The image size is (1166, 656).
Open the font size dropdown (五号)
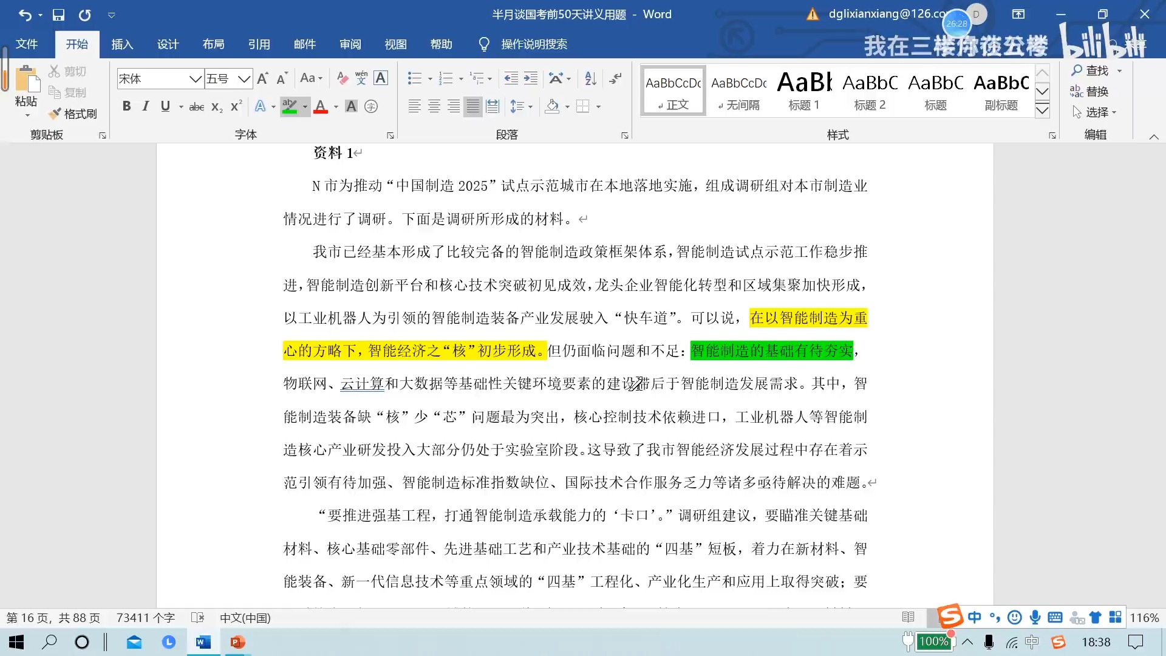coord(244,79)
